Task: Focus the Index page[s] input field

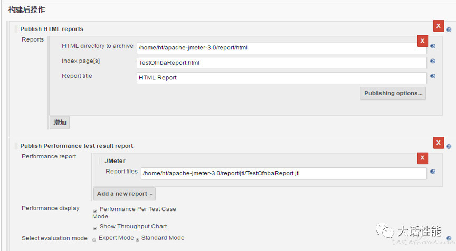Action: point(281,63)
